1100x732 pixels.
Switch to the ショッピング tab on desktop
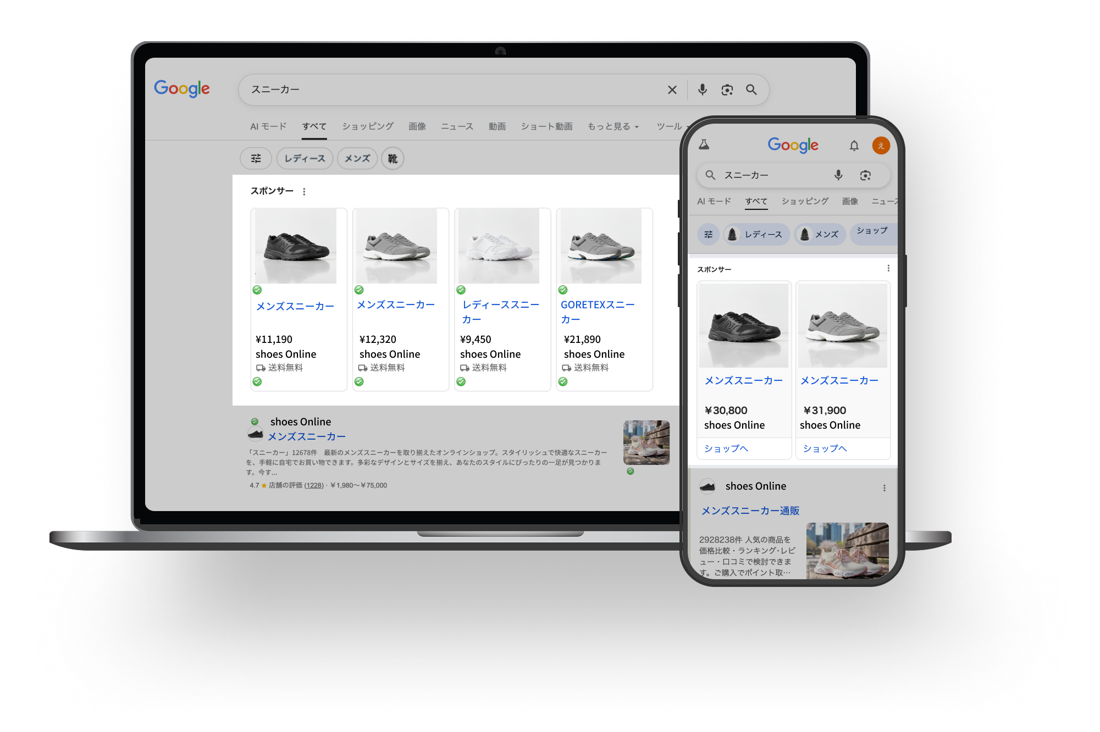tap(367, 126)
